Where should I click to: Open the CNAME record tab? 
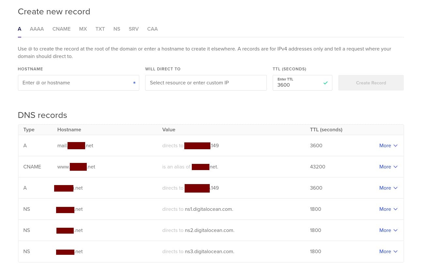click(61, 29)
